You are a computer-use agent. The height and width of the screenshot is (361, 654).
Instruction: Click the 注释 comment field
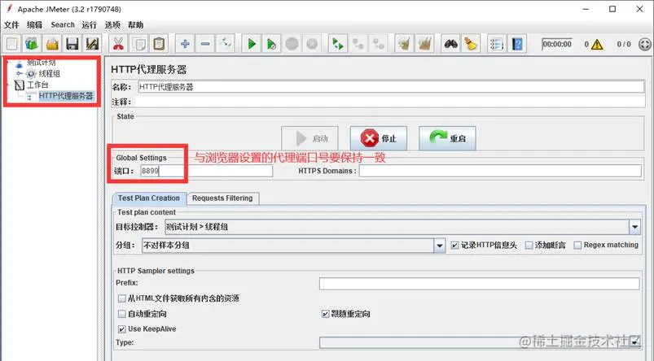(390, 102)
